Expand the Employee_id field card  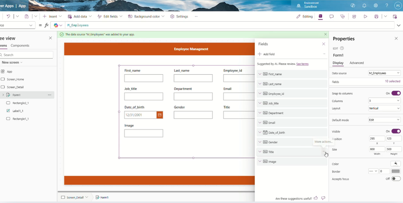(260, 93)
